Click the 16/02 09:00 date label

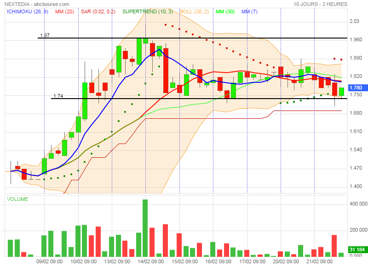tap(218, 261)
